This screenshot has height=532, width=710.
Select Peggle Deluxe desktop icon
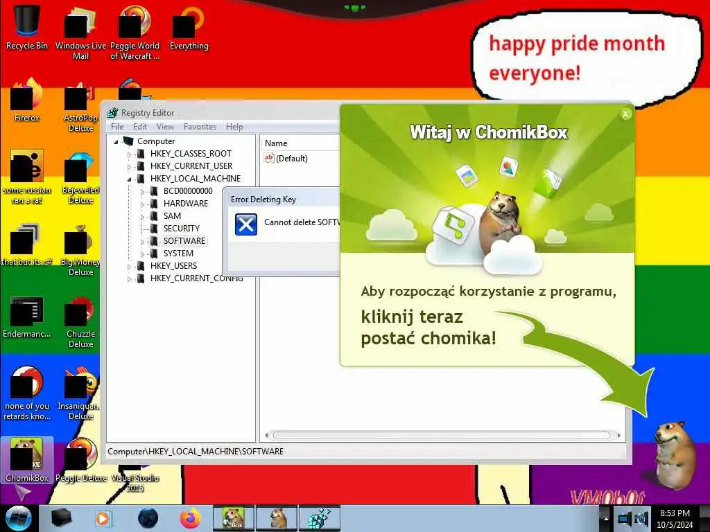(x=81, y=460)
